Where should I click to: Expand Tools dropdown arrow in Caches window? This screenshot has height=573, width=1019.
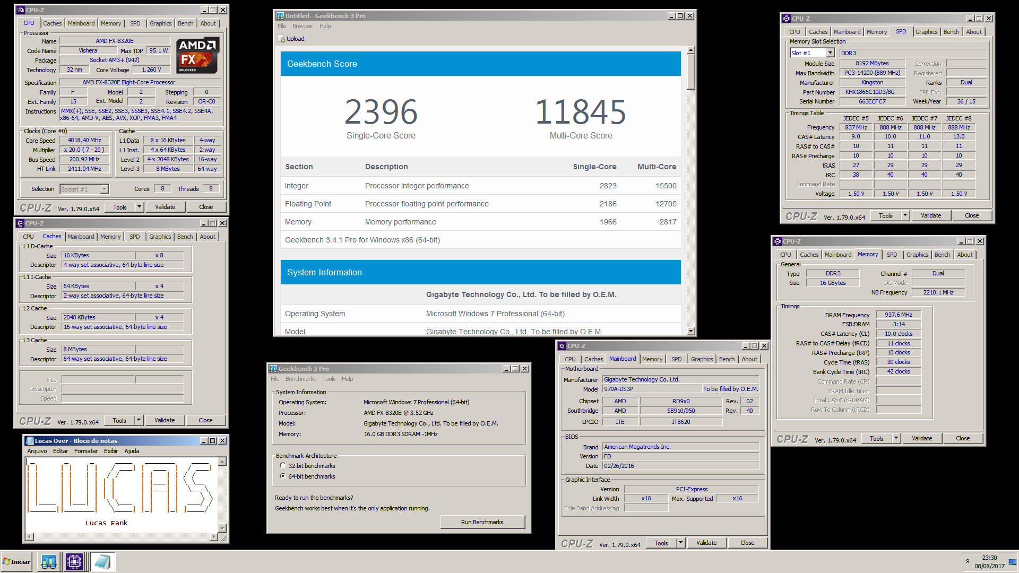(x=139, y=421)
